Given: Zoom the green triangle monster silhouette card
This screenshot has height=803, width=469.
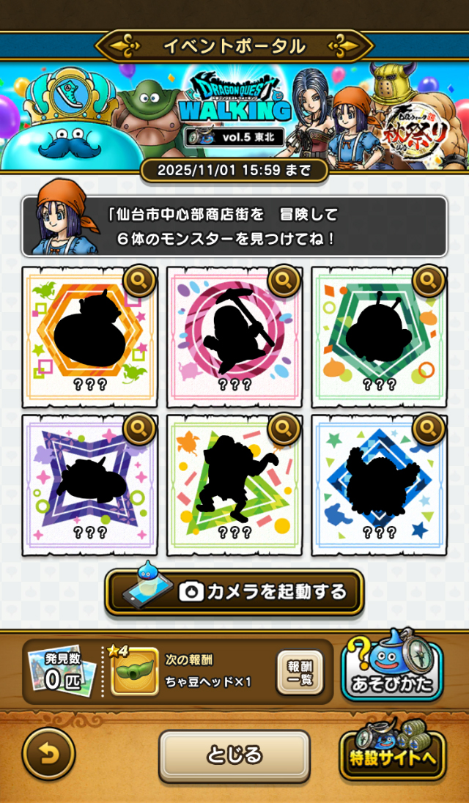Looking at the screenshot, I should pyautogui.click(x=284, y=429).
